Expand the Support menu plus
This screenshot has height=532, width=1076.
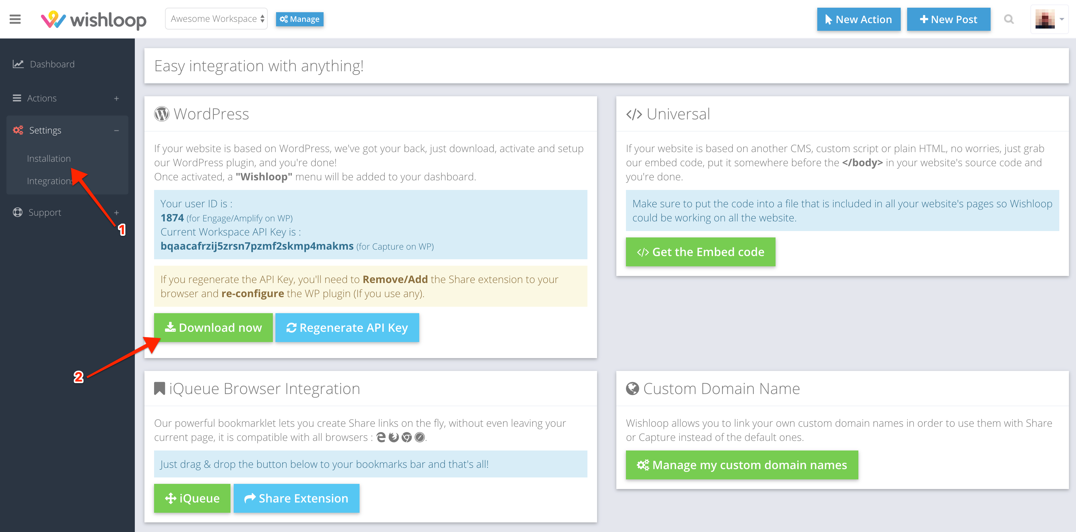pyautogui.click(x=117, y=213)
